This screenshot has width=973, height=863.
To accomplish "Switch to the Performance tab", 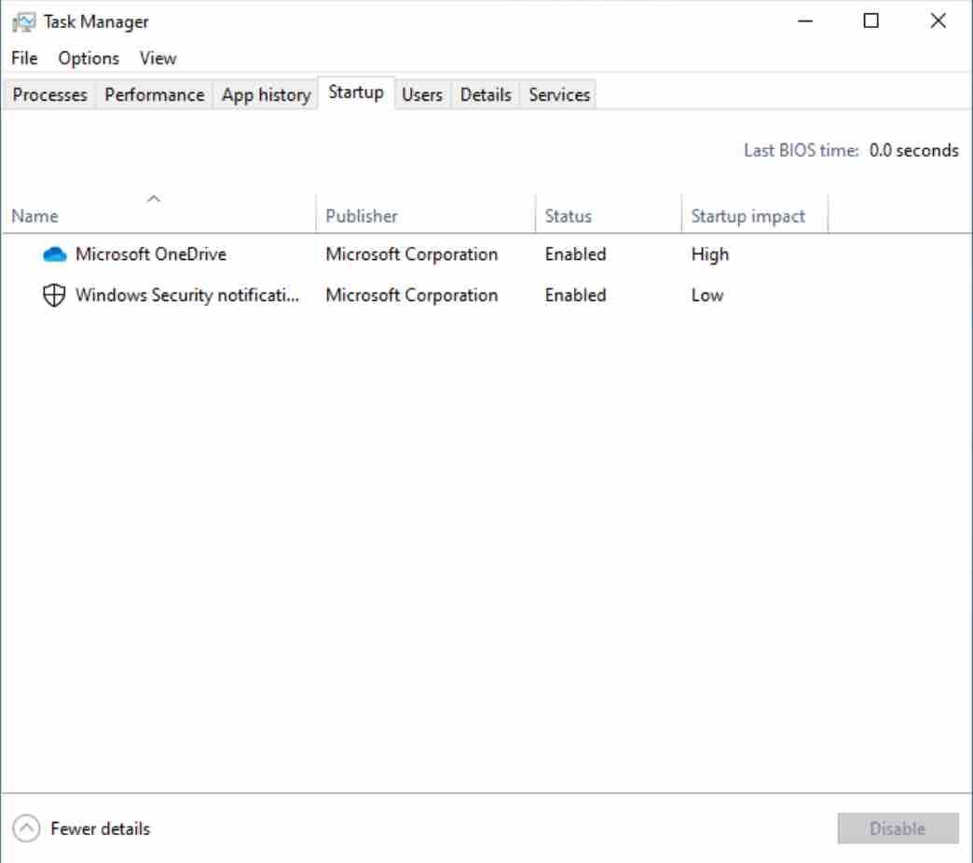I will tap(155, 94).
